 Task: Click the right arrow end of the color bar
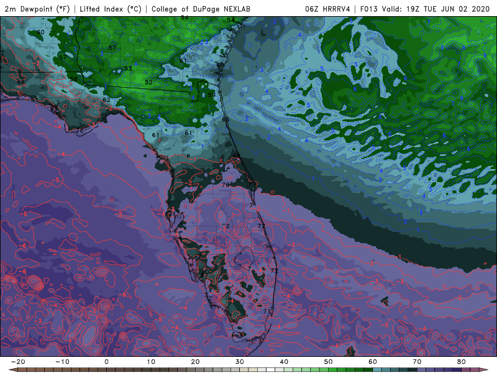coord(484,370)
